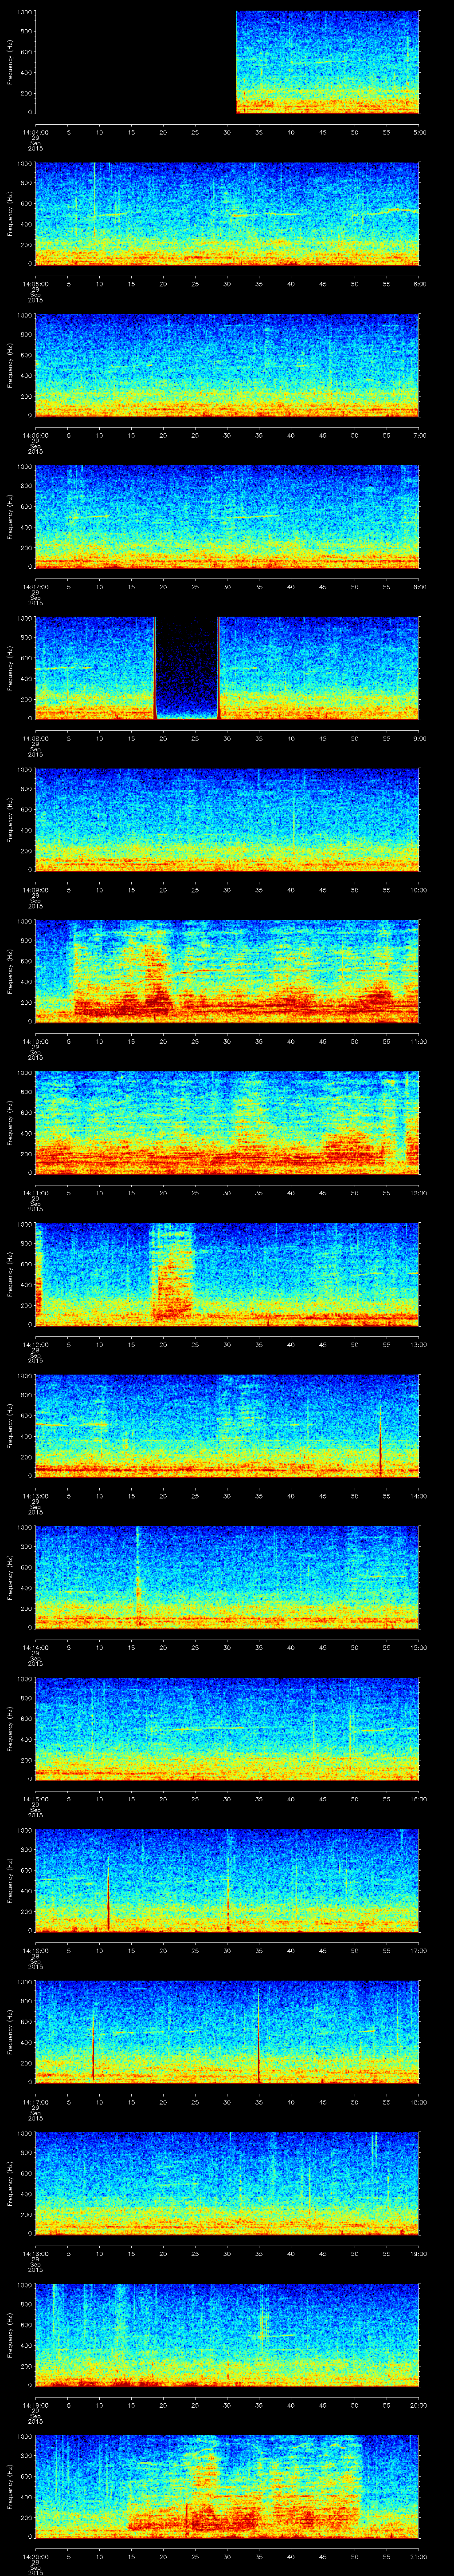Open the spectrogram starting at 14:13:00
Image resolution: width=454 pixels, height=2576 pixels.
tap(227, 1426)
